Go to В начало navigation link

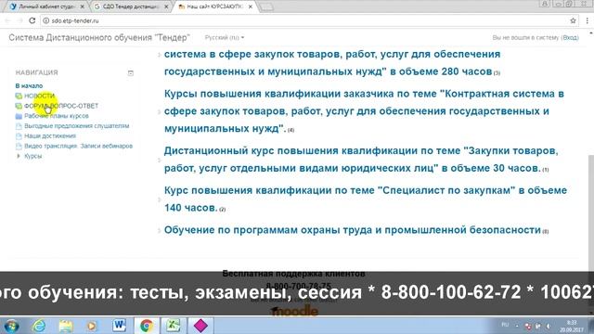[29, 86]
